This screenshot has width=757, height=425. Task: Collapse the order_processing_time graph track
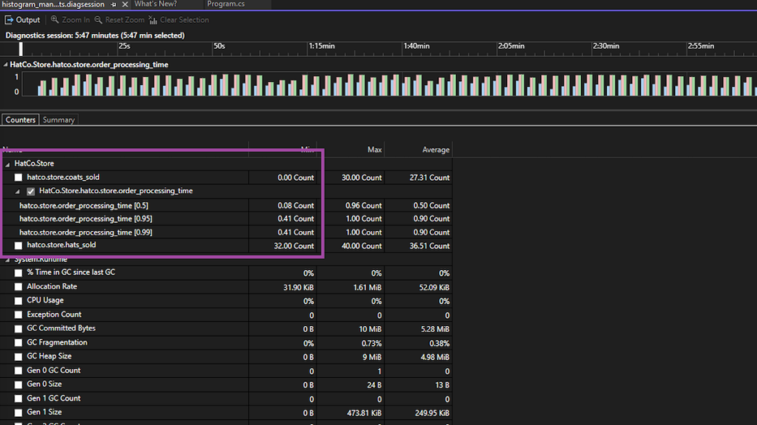click(4, 64)
